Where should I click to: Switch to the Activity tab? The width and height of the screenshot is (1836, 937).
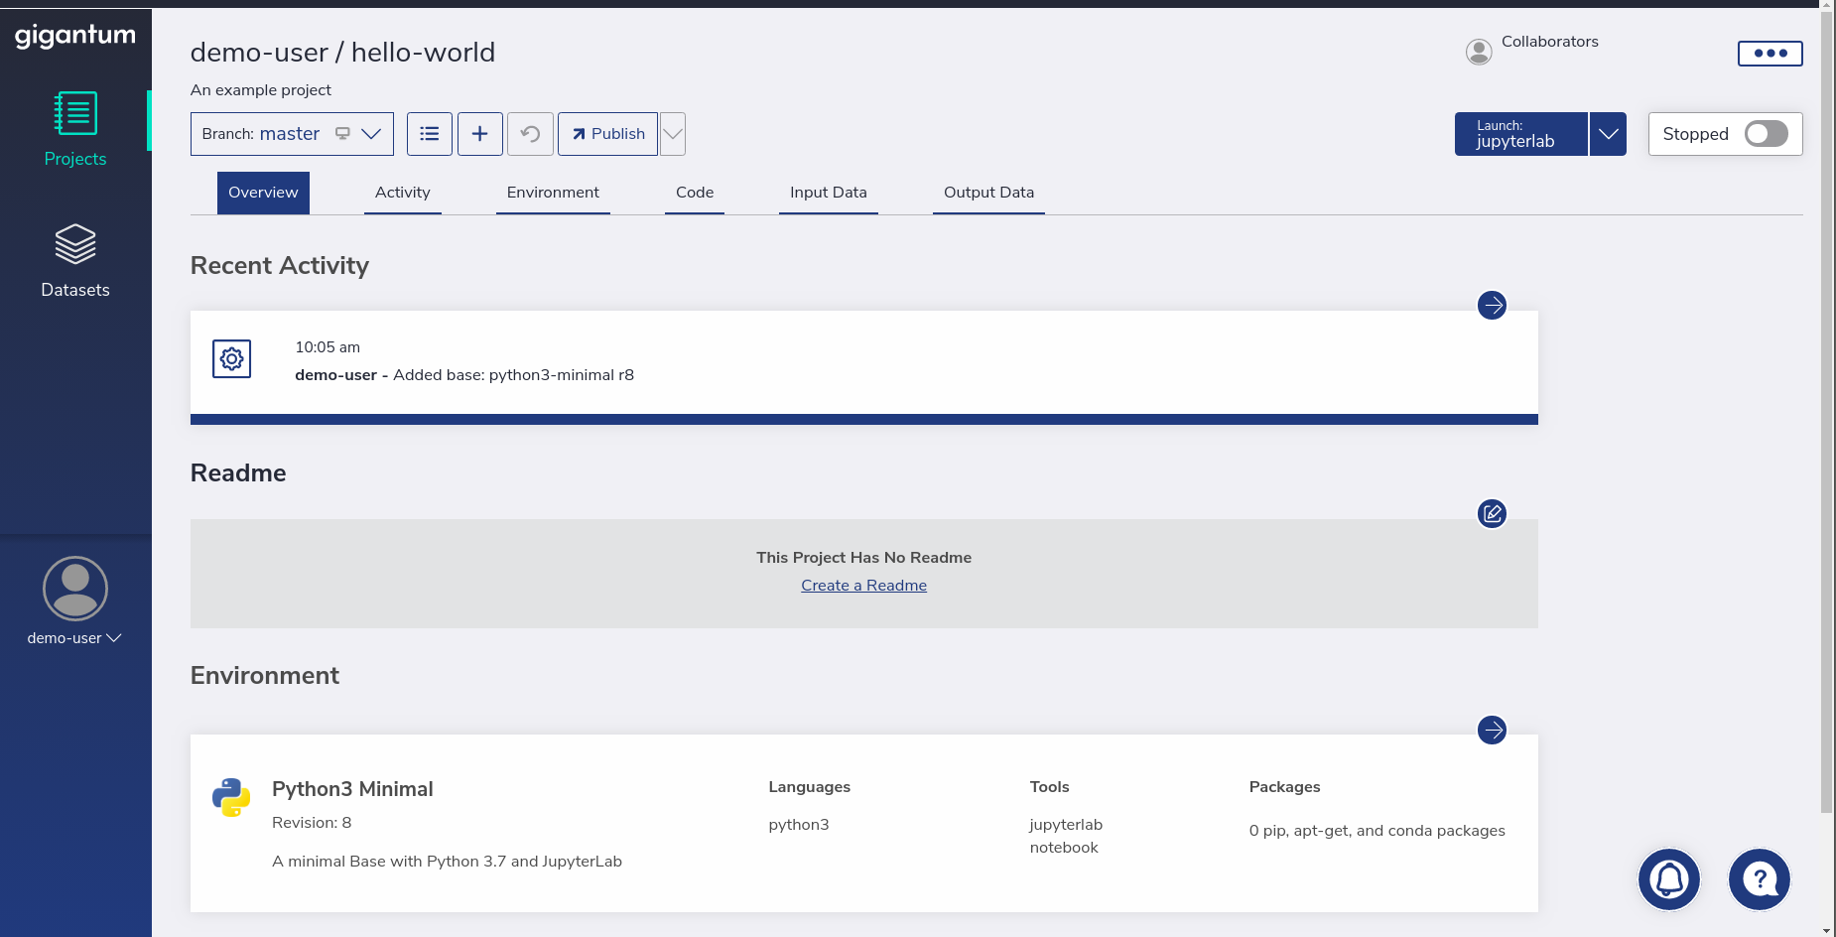point(403,193)
